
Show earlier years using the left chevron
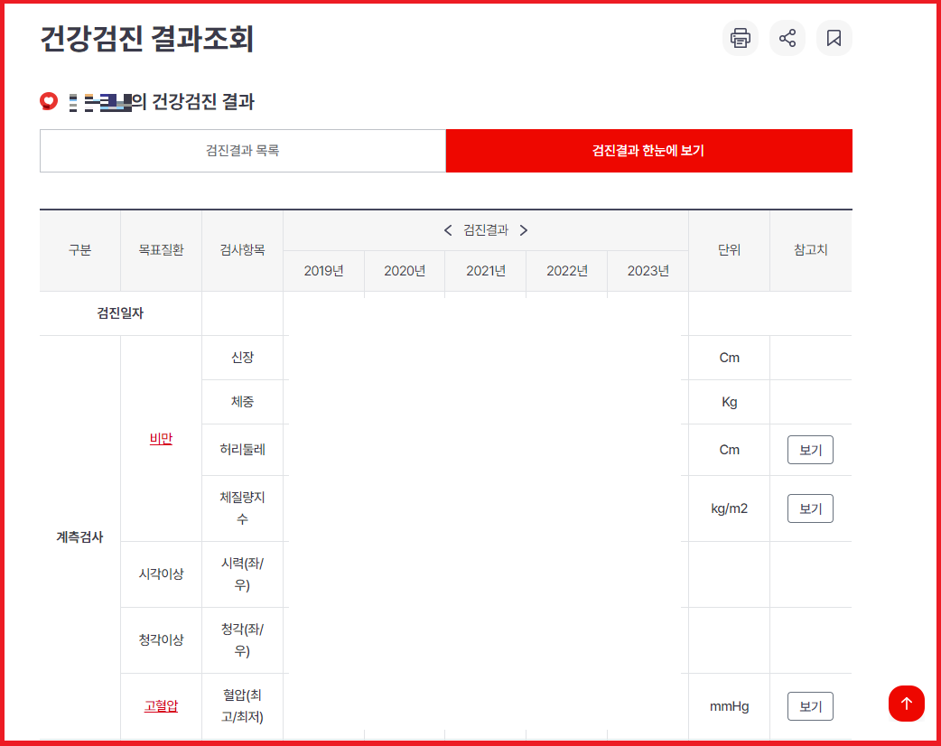[x=448, y=230]
